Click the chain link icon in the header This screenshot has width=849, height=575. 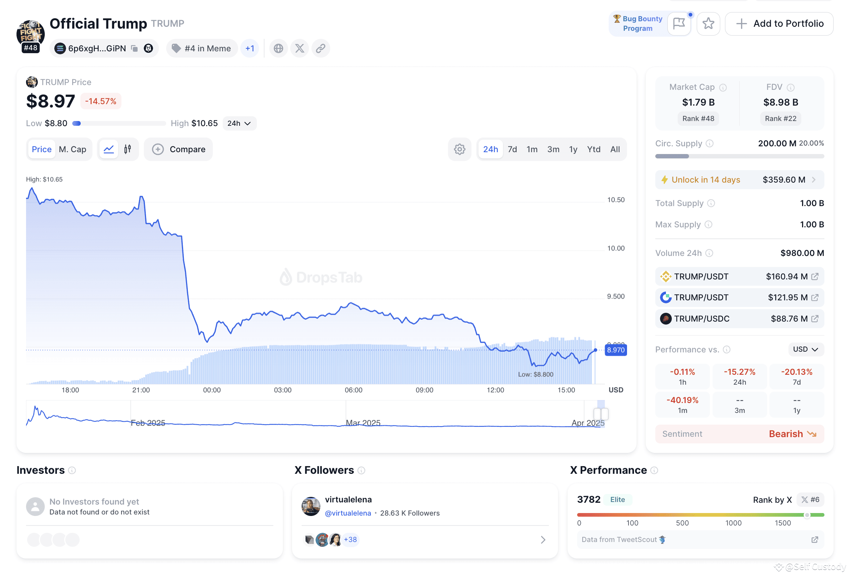(x=321, y=48)
